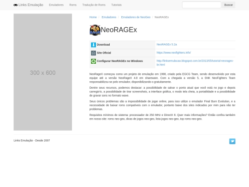Click NeoRAGEx breadcrumb text
Screen dimensions: 249x187
point(162,17)
